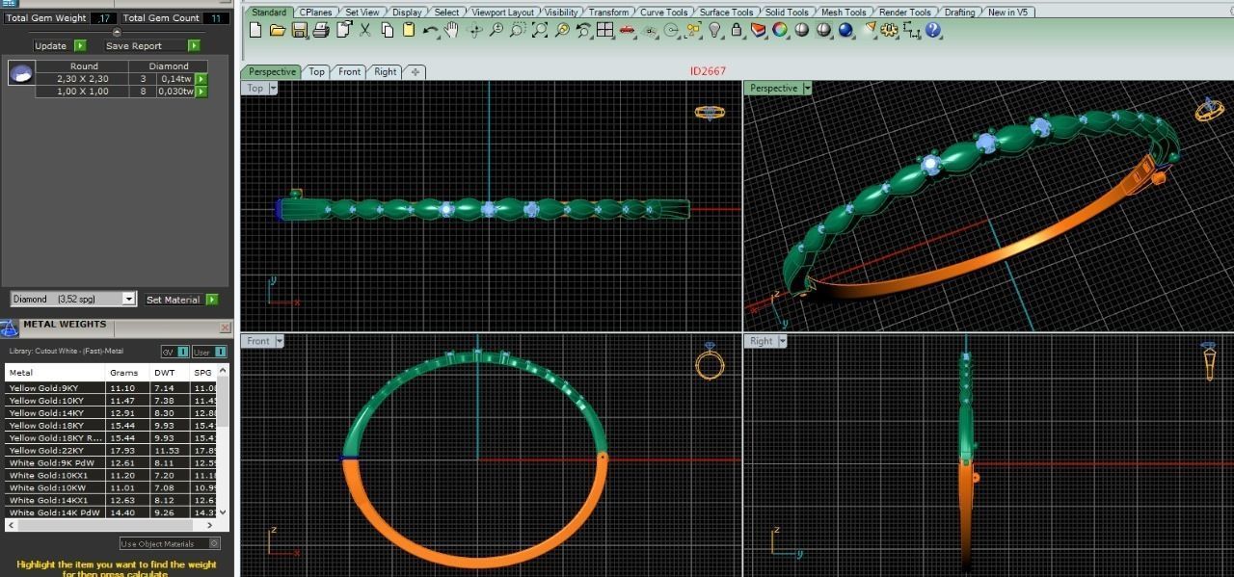
Task: Toggle the GV switch in Metal Weights
Action: [174, 353]
